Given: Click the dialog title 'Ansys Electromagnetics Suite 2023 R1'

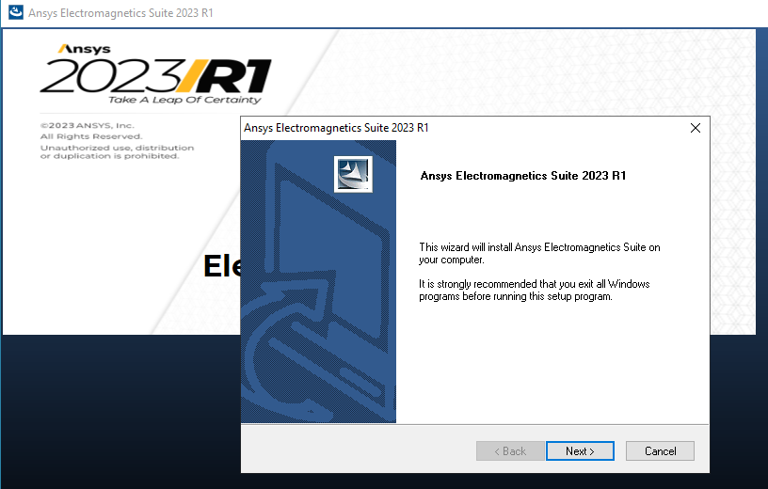Looking at the screenshot, I should [336, 128].
